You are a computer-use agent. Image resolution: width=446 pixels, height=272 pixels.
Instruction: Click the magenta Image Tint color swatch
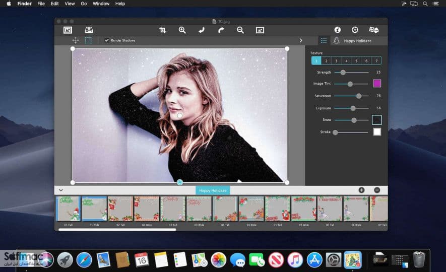(377, 83)
